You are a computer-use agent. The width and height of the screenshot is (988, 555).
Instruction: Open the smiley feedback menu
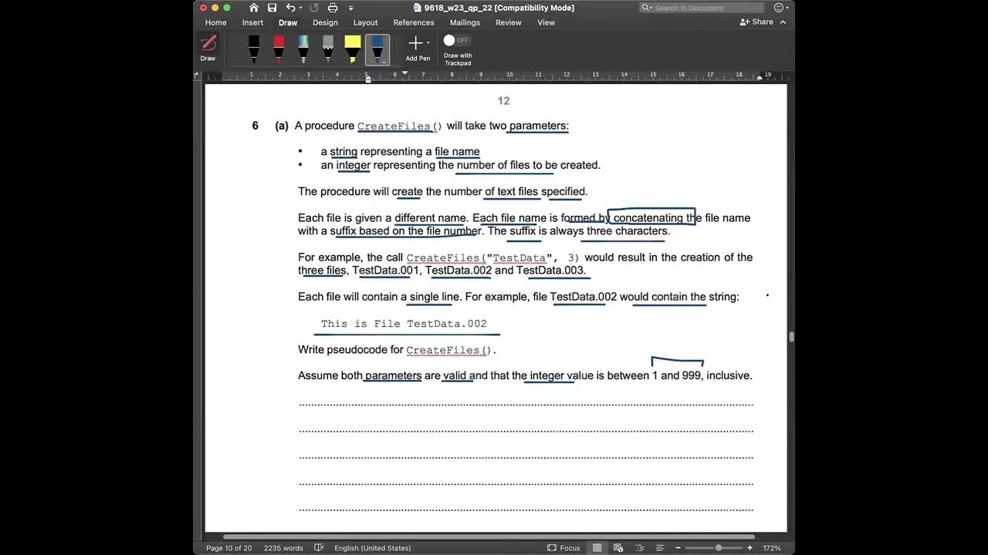(x=780, y=8)
